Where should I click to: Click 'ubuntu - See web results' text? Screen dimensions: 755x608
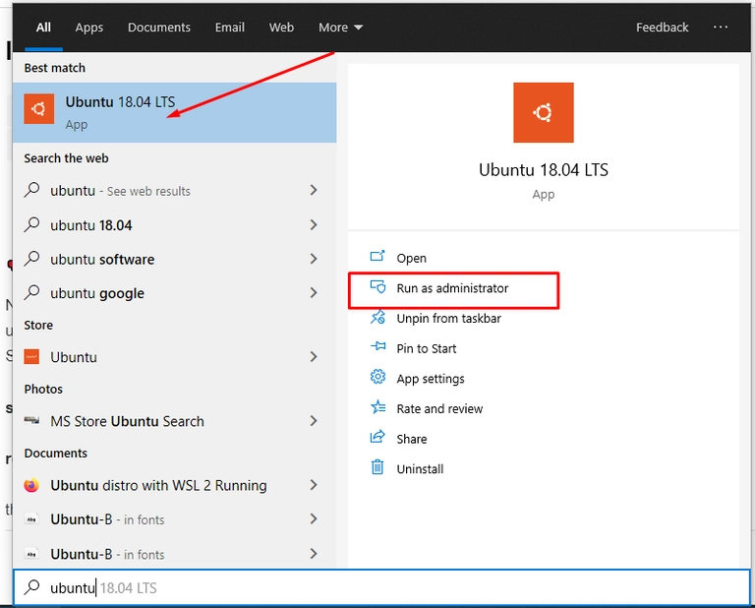[120, 191]
